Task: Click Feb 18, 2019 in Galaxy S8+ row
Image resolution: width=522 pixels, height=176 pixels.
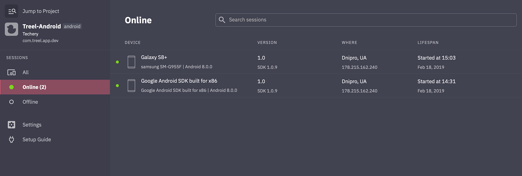Action: (431, 67)
